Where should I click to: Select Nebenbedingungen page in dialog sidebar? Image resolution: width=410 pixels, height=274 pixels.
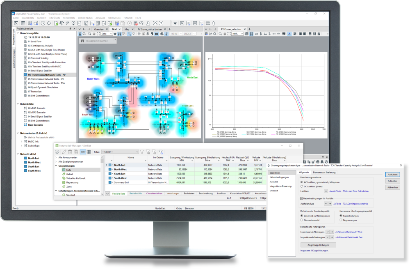coord(279,177)
